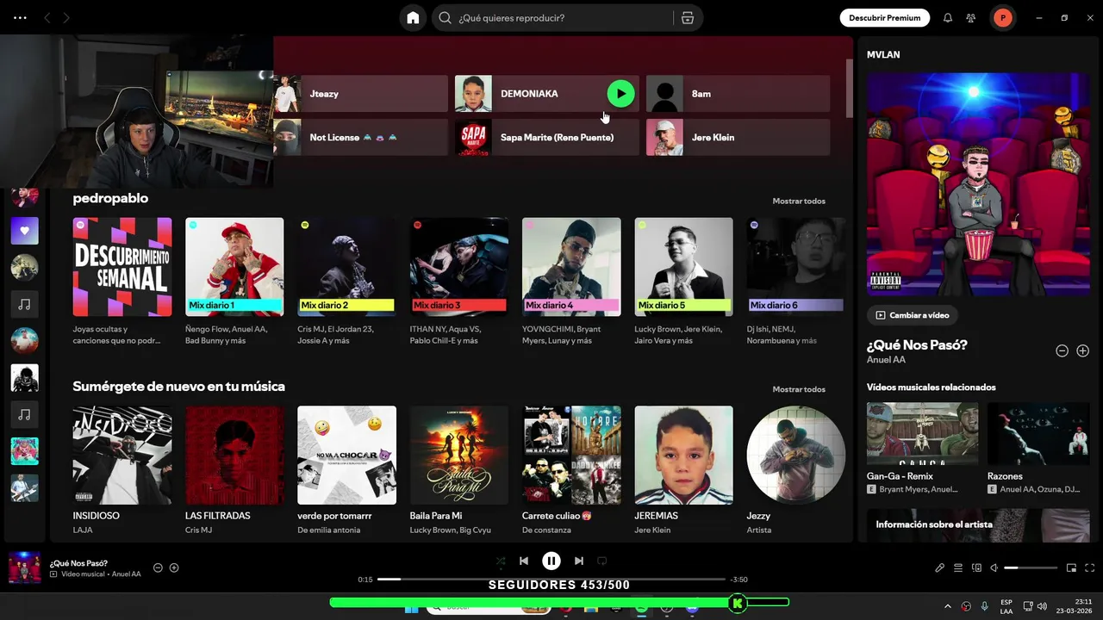Screen dimensions: 1103x620
Task: Open the mini player icon
Action: (x=1072, y=568)
